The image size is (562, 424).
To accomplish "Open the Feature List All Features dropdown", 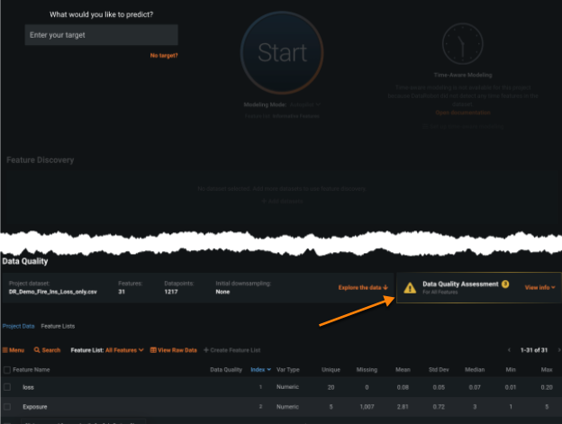I will (124, 350).
